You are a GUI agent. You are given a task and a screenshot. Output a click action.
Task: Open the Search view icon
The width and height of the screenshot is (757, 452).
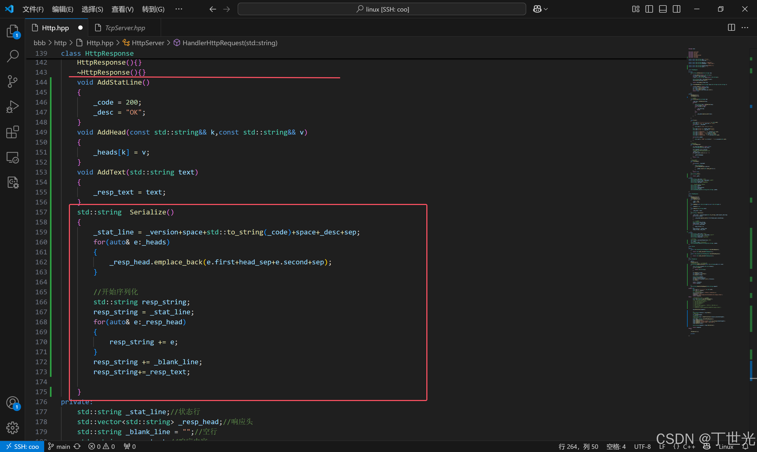point(13,56)
